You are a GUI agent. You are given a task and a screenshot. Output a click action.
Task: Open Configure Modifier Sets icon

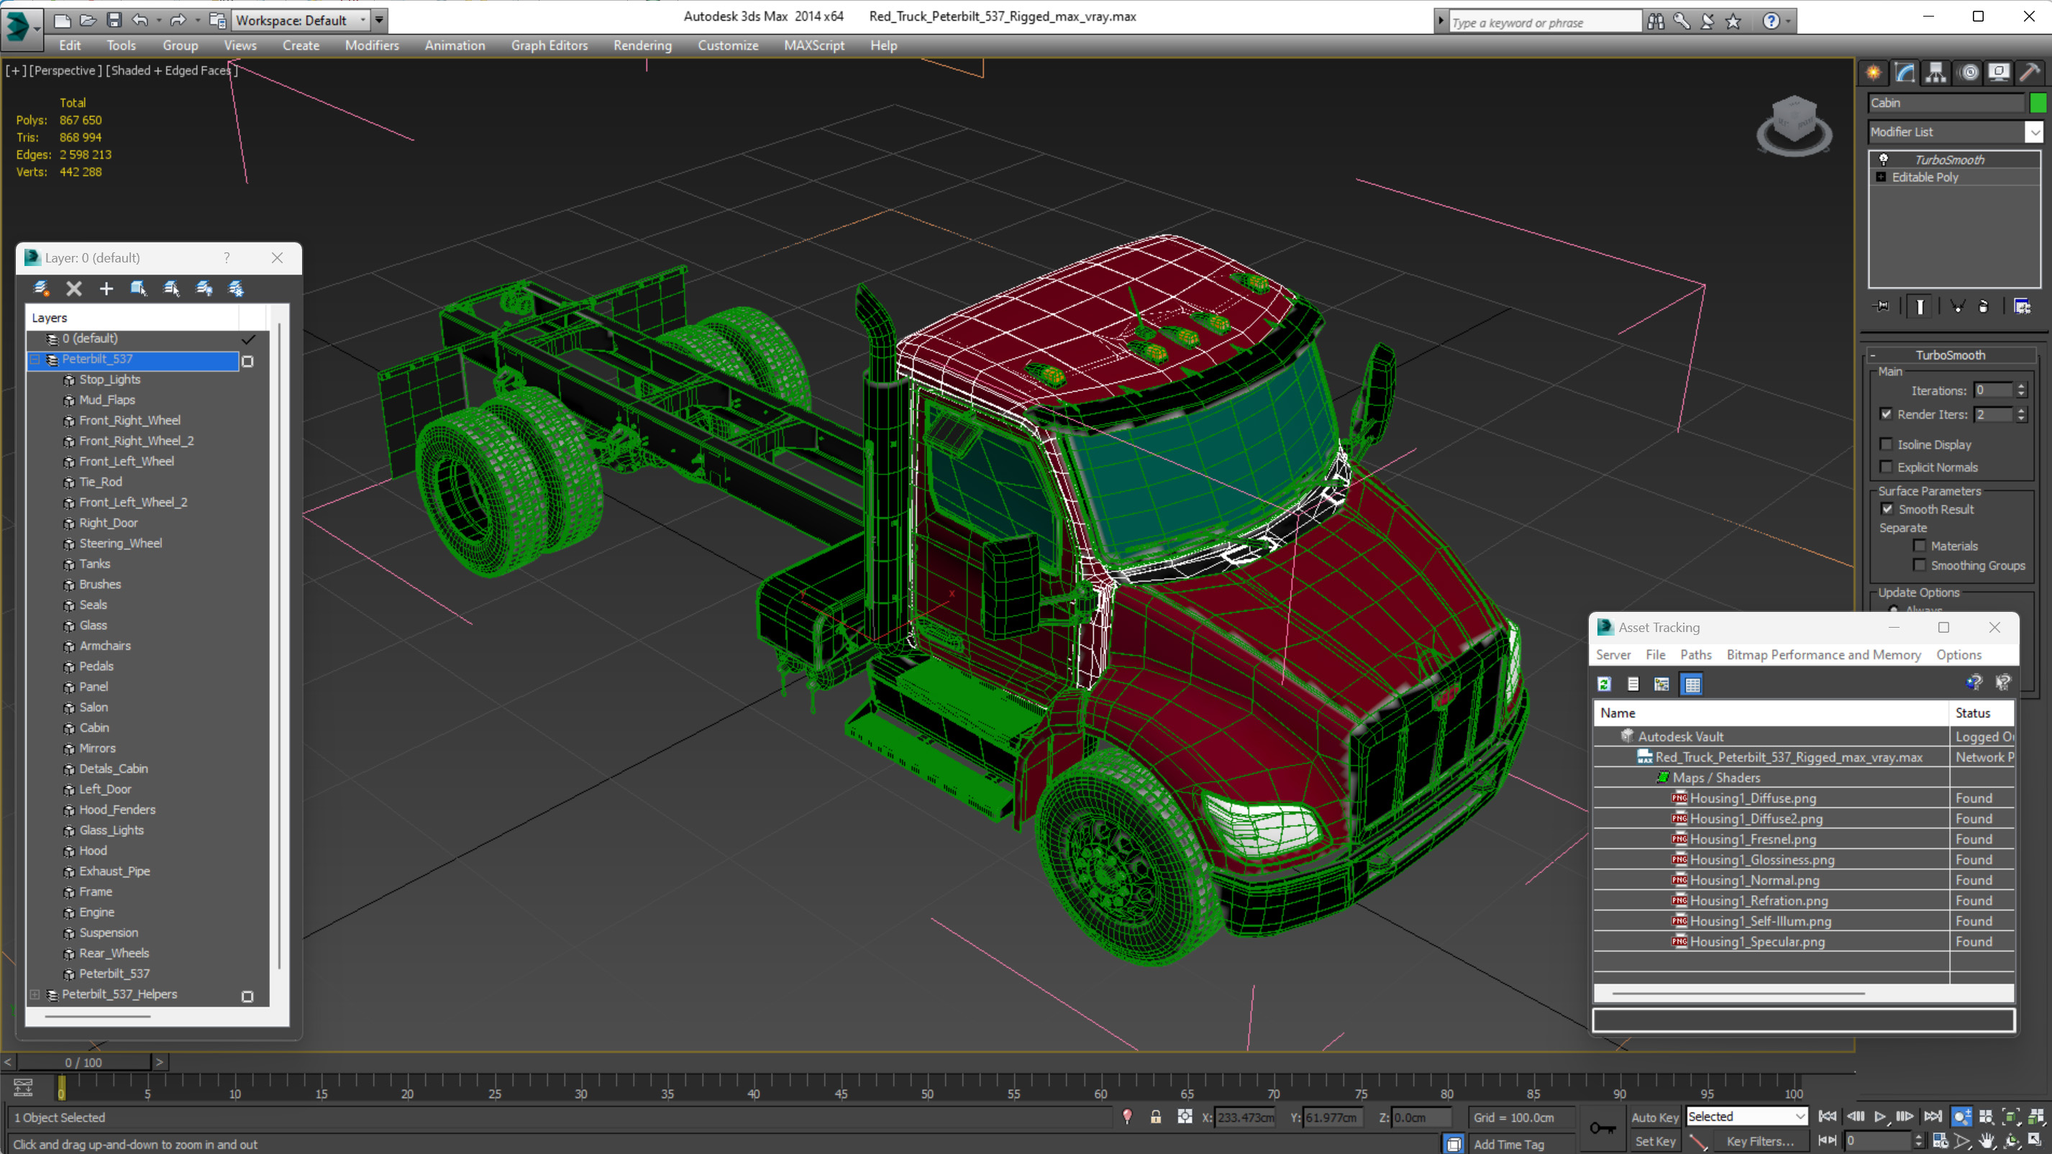(x=2022, y=306)
